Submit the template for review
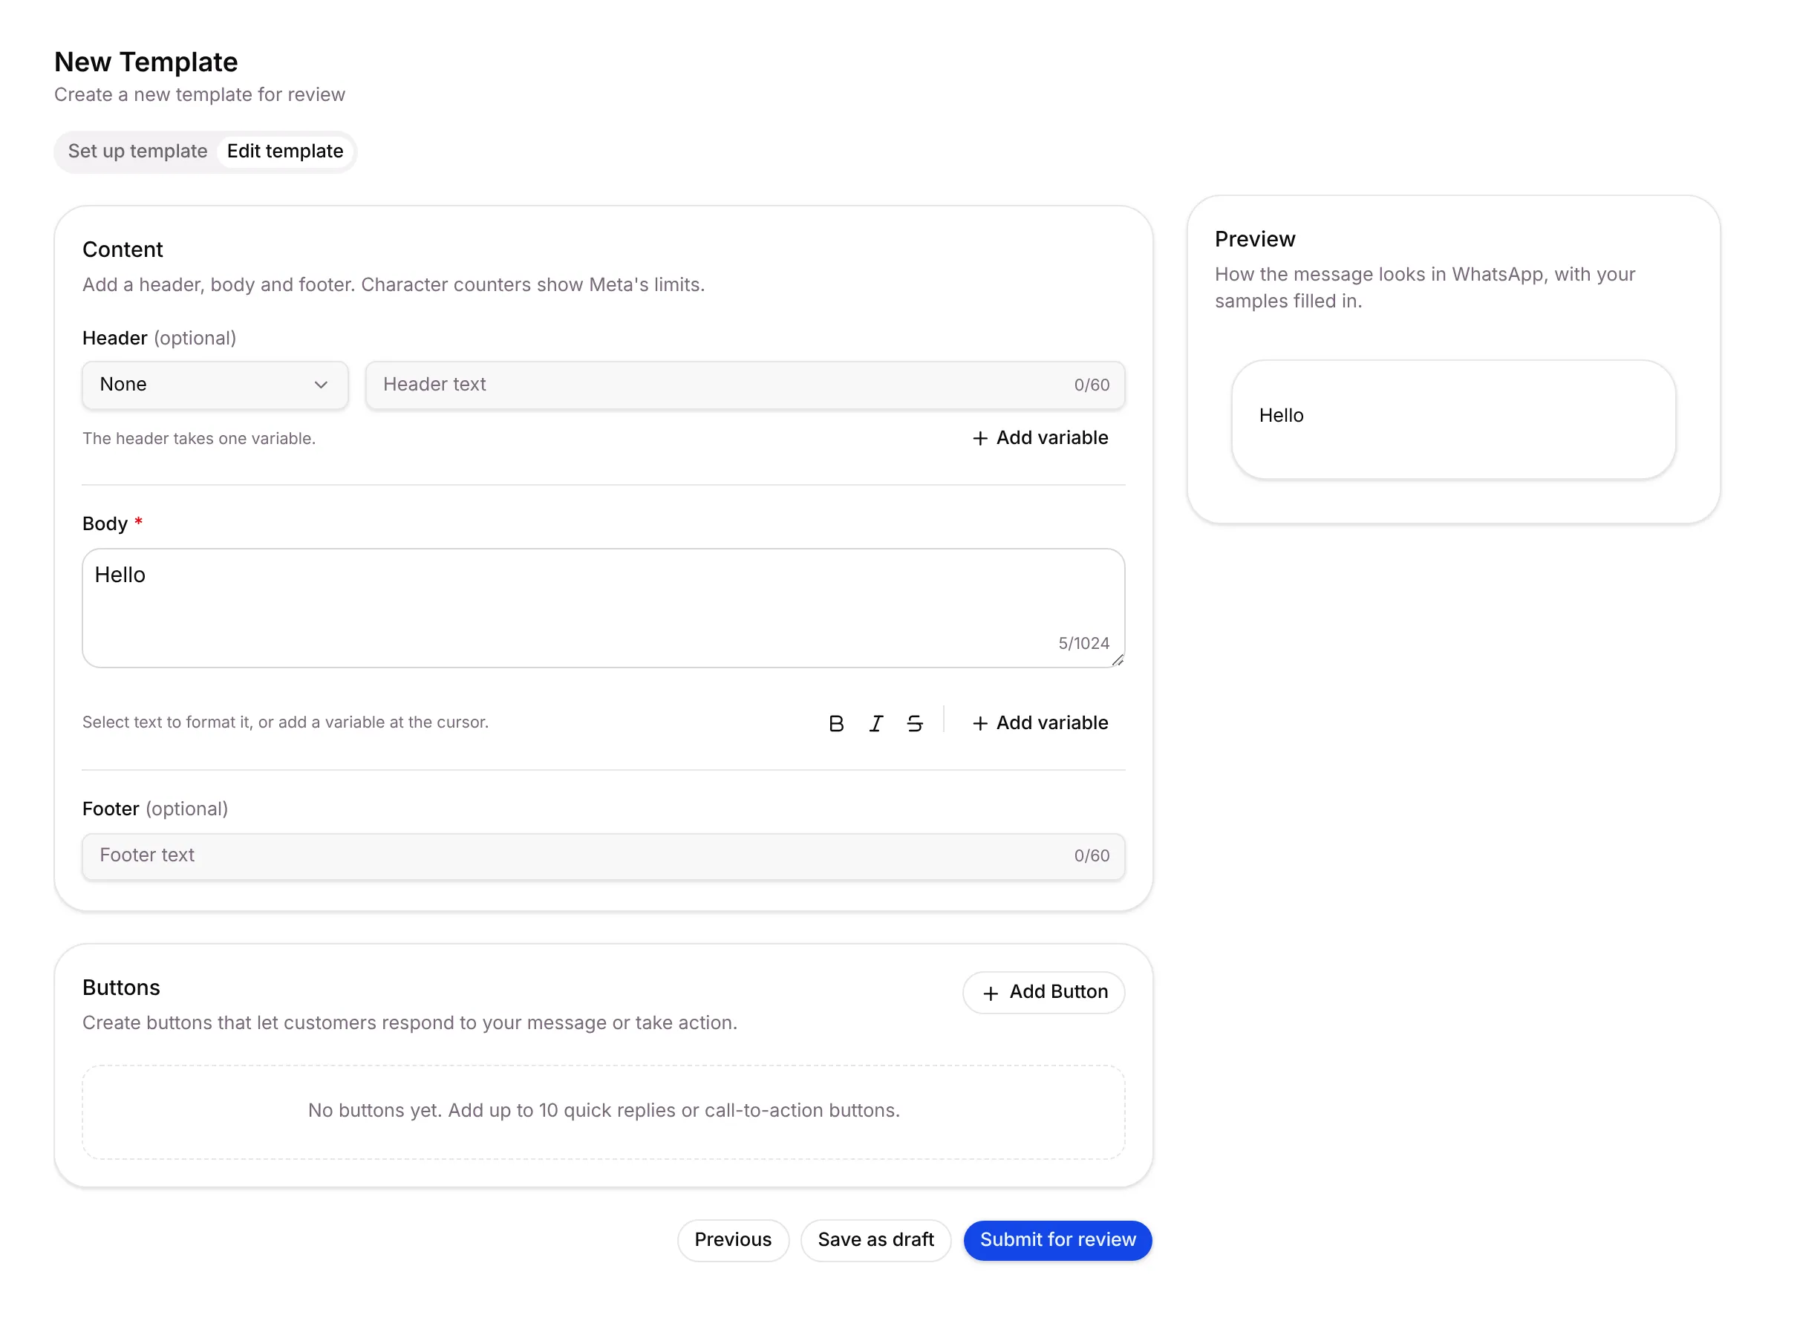The height and width of the screenshot is (1338, 1797). [1057, 1240]
